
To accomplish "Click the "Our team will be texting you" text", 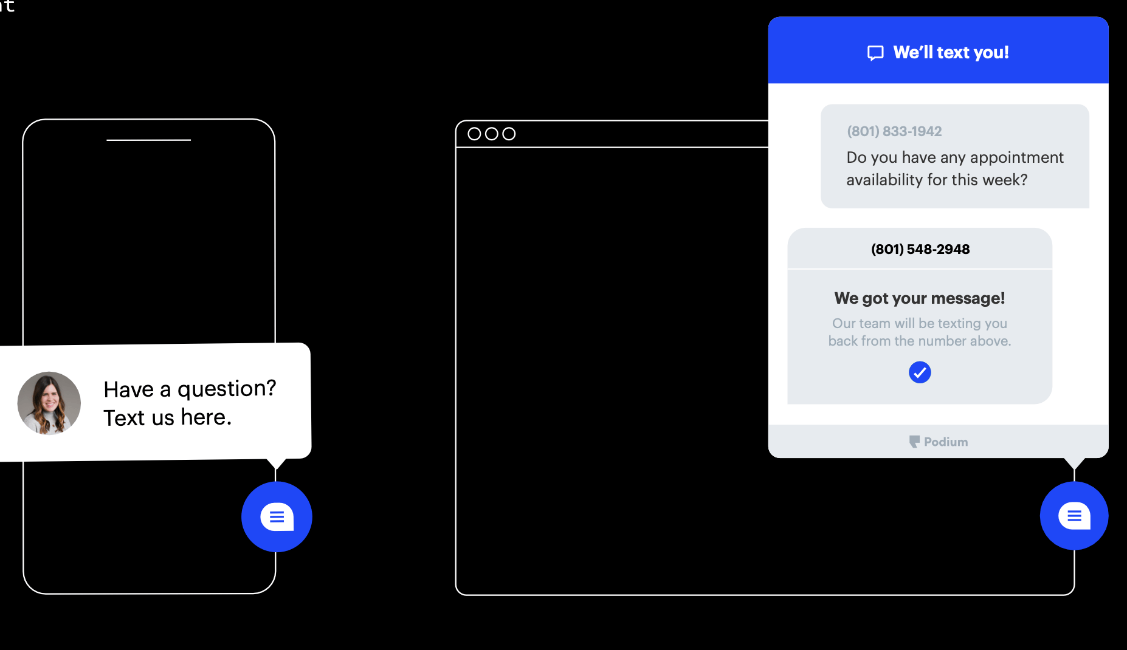I will [919, 323].
